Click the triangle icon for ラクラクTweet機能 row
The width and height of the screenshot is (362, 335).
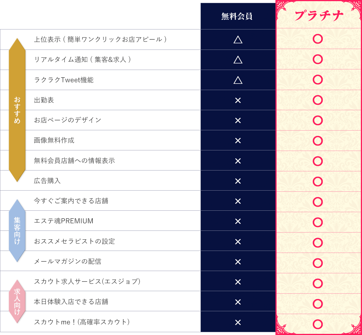(x=238, y=80)
